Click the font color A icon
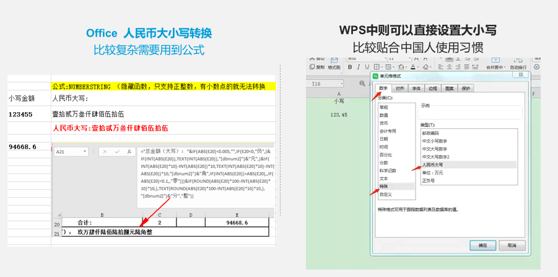 [412, 67]
